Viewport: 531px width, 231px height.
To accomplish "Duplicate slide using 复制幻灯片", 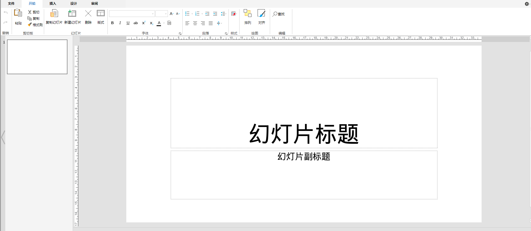I will tap(54, 17).
